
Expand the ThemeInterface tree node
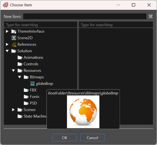pos(7,31)
